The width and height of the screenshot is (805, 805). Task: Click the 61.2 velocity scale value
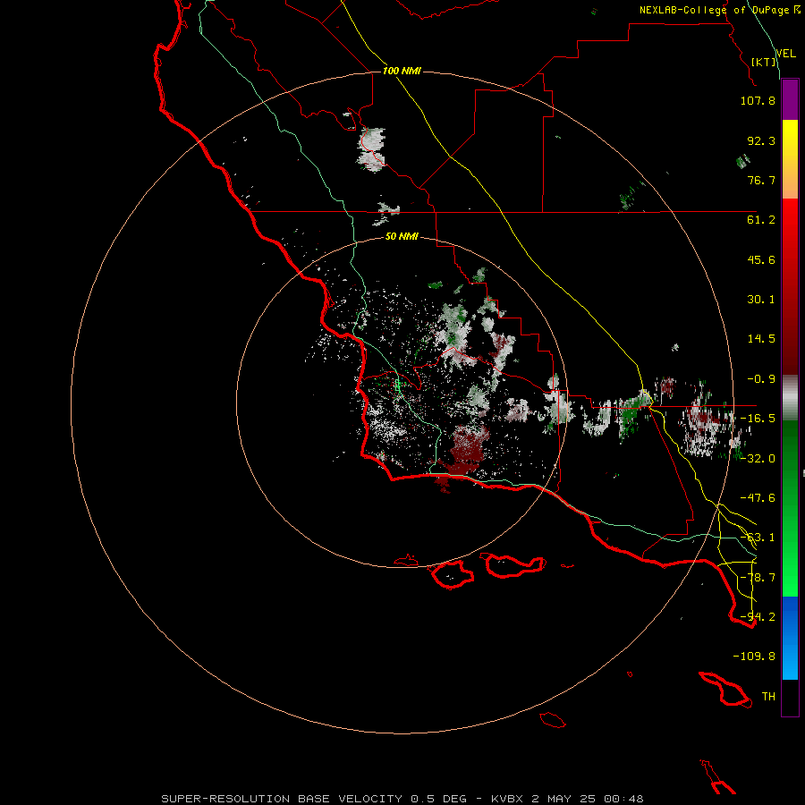click(x=761, y=220)
